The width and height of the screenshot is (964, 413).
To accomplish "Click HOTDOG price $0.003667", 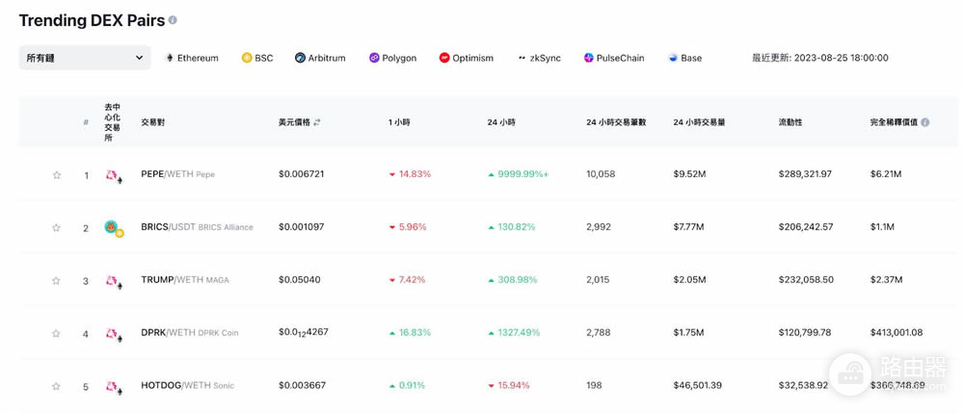I will tap(302, 385).
